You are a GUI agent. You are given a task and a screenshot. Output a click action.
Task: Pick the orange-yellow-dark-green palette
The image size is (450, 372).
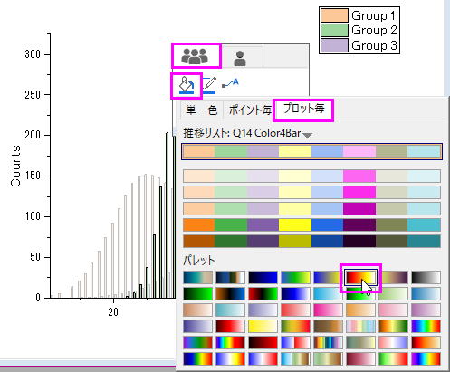click(393, 326)
